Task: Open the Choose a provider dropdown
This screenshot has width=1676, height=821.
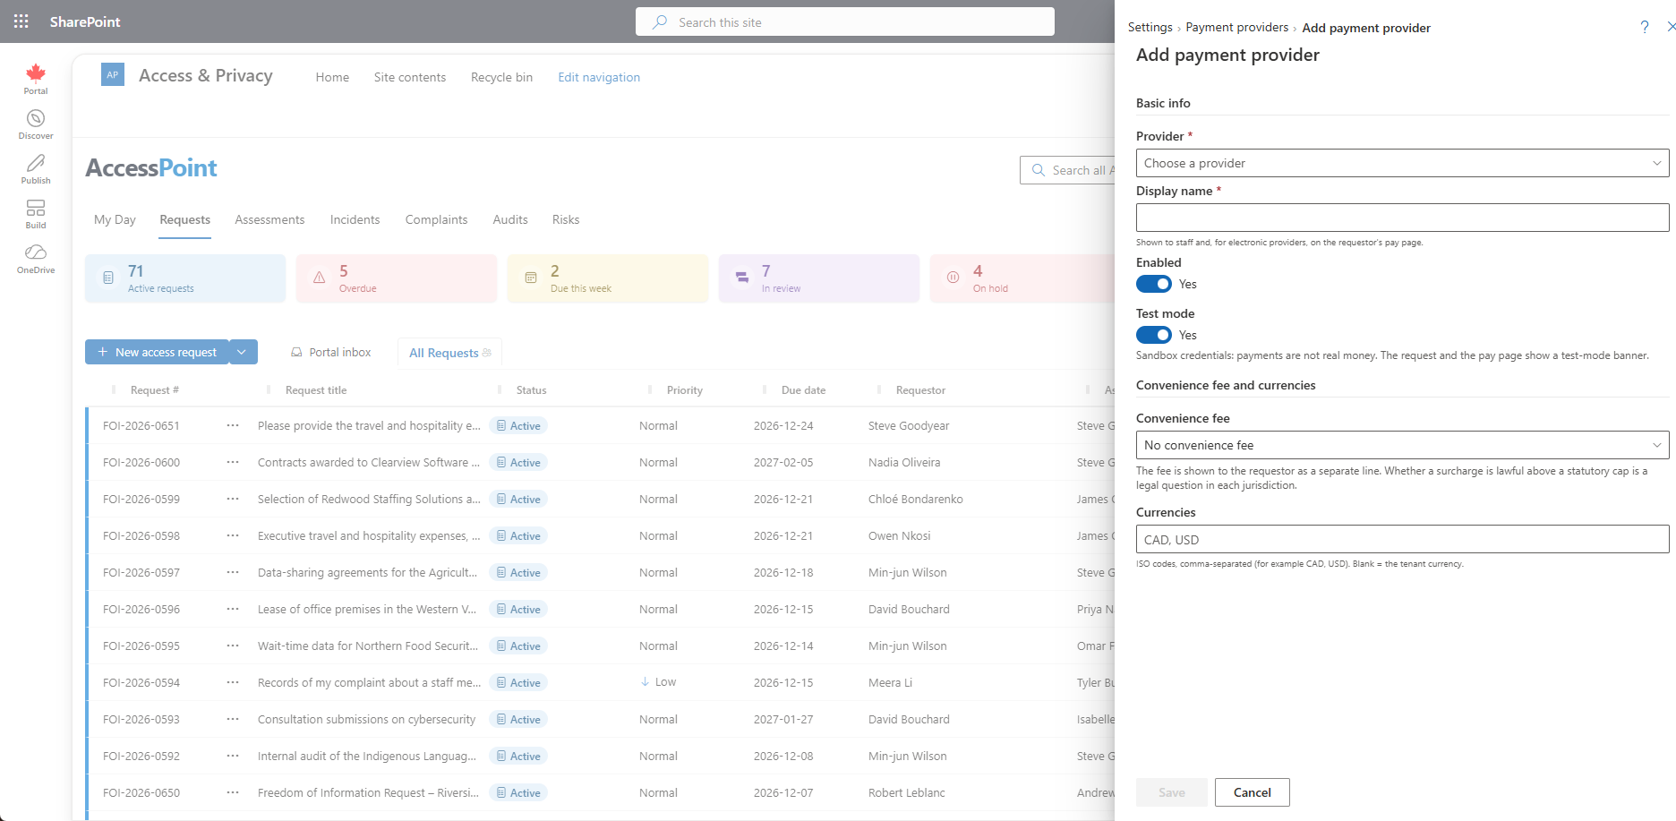Action: tap(1402, 163)
